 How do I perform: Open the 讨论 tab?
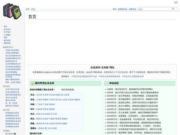[33, 9]
